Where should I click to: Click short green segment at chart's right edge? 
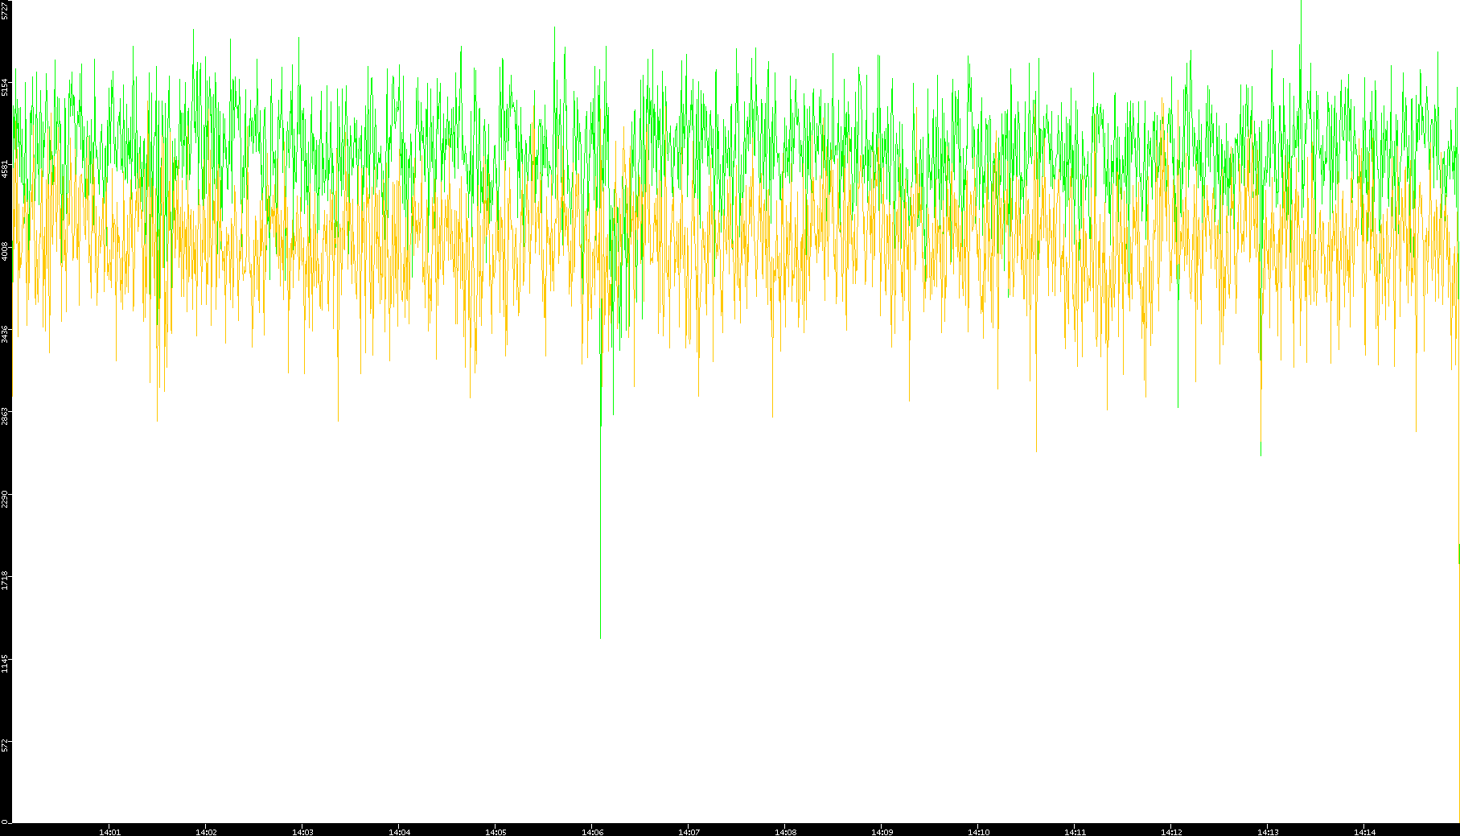tap(1458, 554)
